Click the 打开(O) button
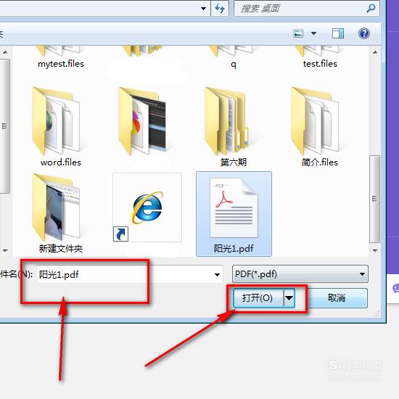This screenshot has height=399, width=399. (258, 297)
